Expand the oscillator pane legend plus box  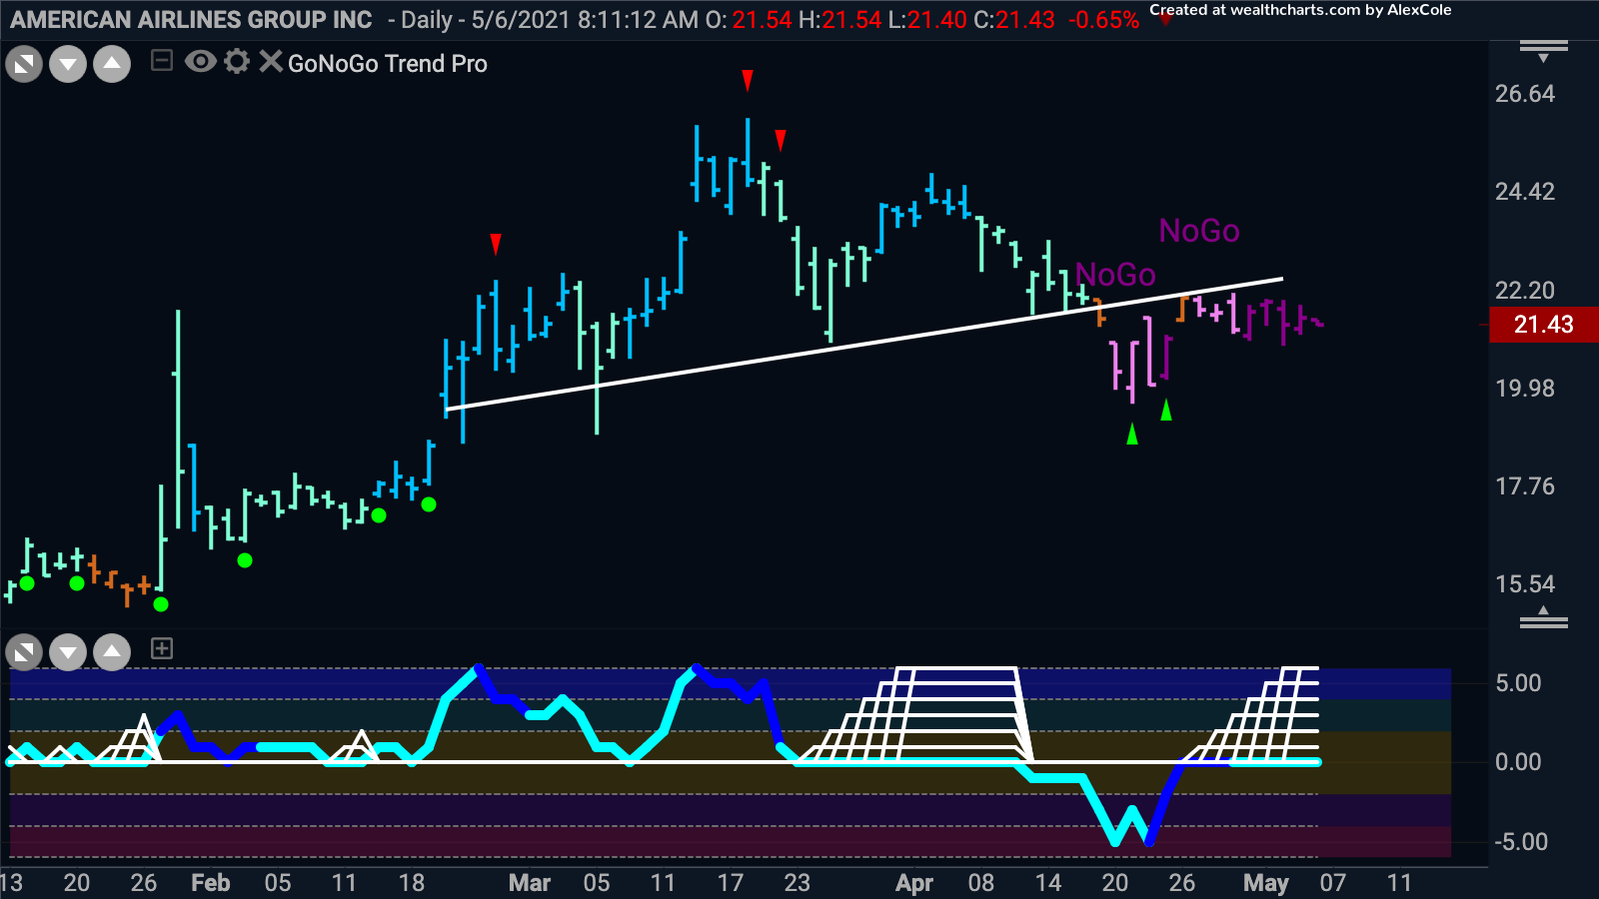click(161, 649)
